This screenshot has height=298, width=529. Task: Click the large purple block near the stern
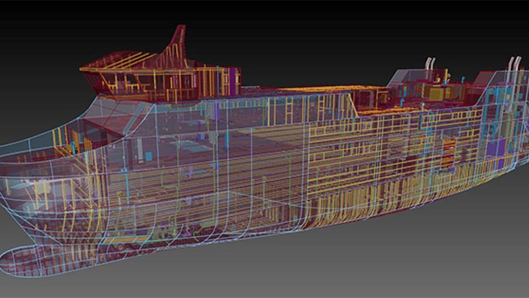tap(495, 147)
